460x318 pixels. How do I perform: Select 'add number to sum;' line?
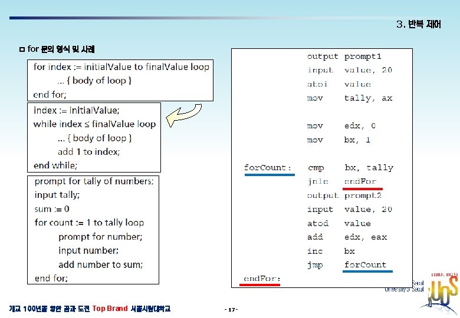(101, 265)
